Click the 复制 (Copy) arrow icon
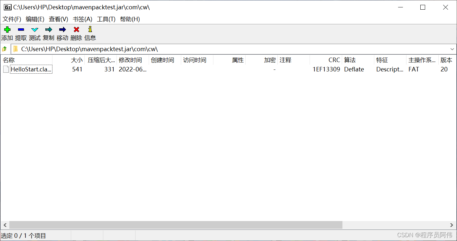The height and width of the screenshot is (241, 457). pyautogui.click(x=49, y=30)
